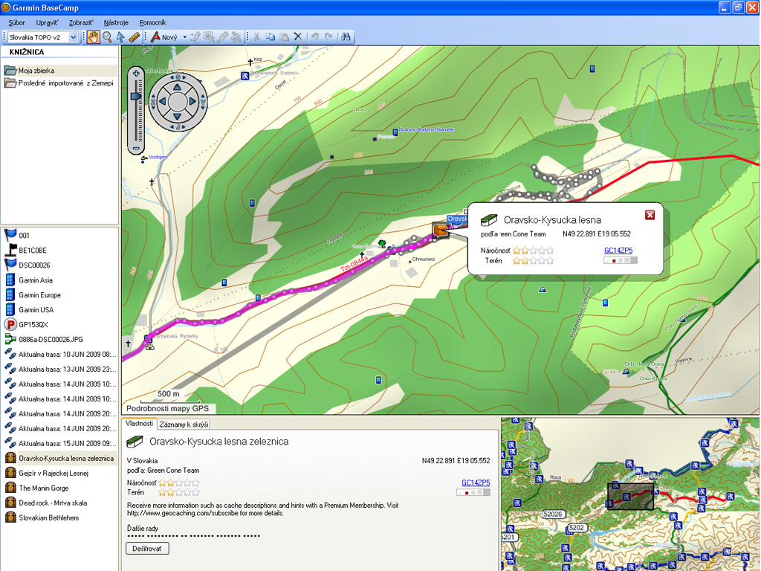
Task: Click the Dešifrovať button
Action: [x=147, y=549]
